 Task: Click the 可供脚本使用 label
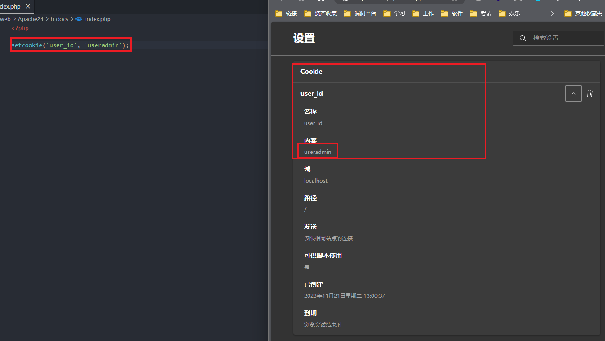[x=323, y=256]
